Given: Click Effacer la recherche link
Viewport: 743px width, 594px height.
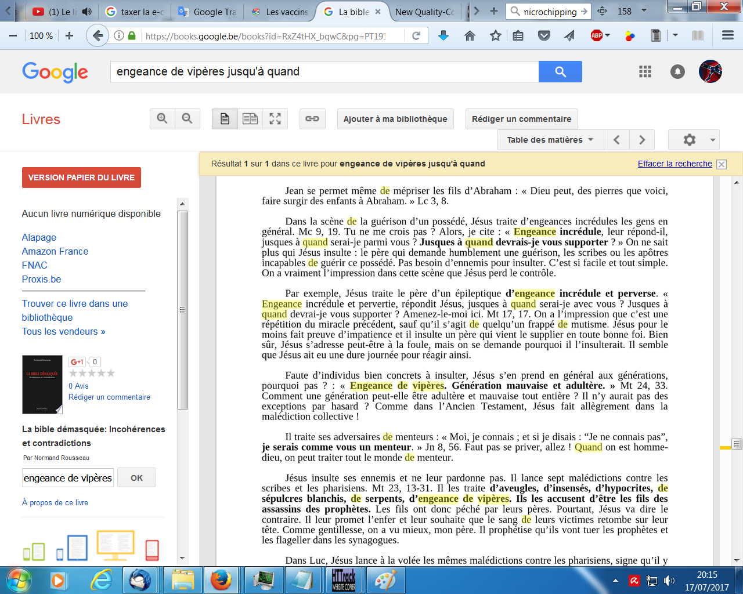Looking at the screenshot, I should coord(675,164).
